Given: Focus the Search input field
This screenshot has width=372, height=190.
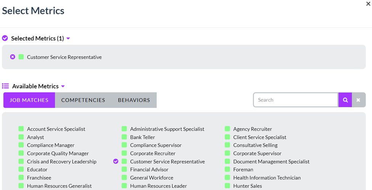Looking at the screenshot, I should point(296,100).
